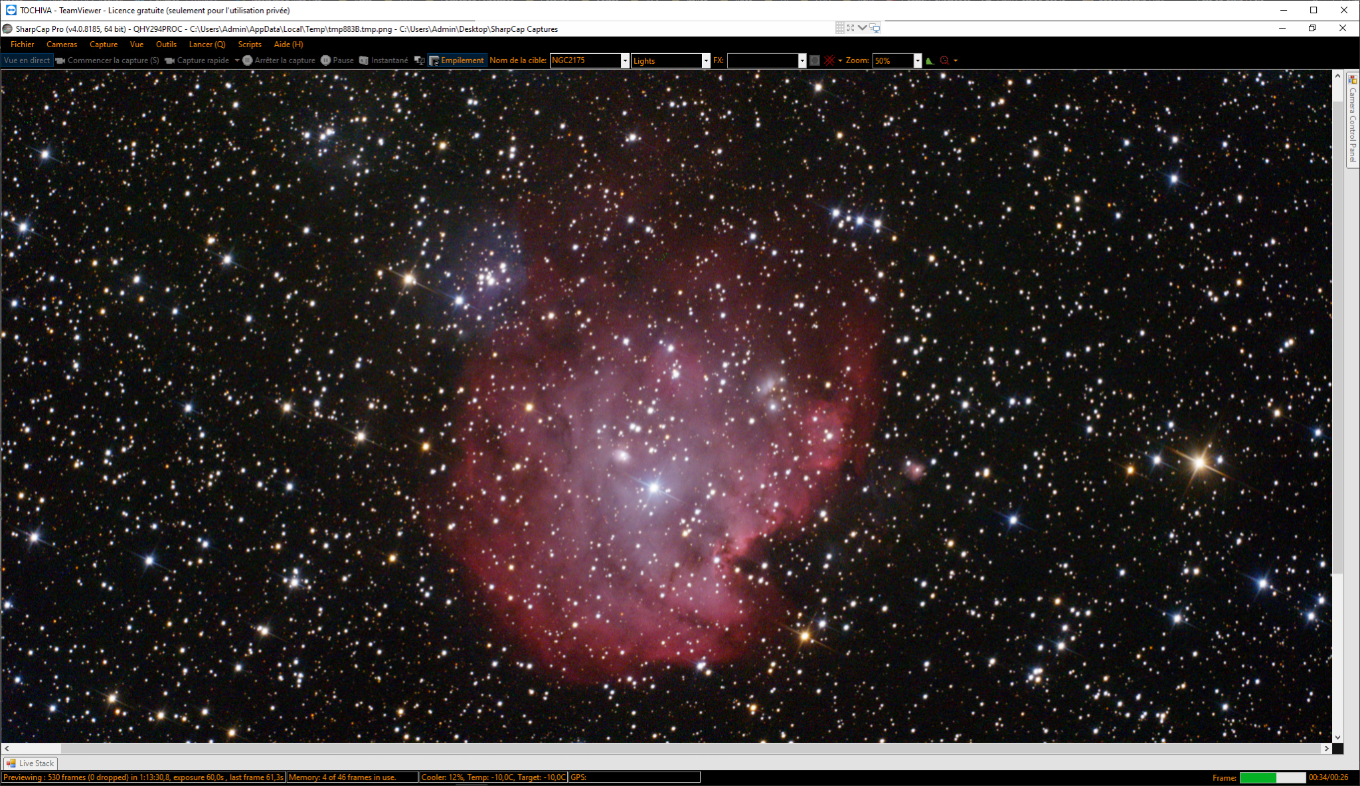The height and width of the screenshot is (786, 1360).
Task: Expand the Zoom level dropdown arrow
Action: 918,60
